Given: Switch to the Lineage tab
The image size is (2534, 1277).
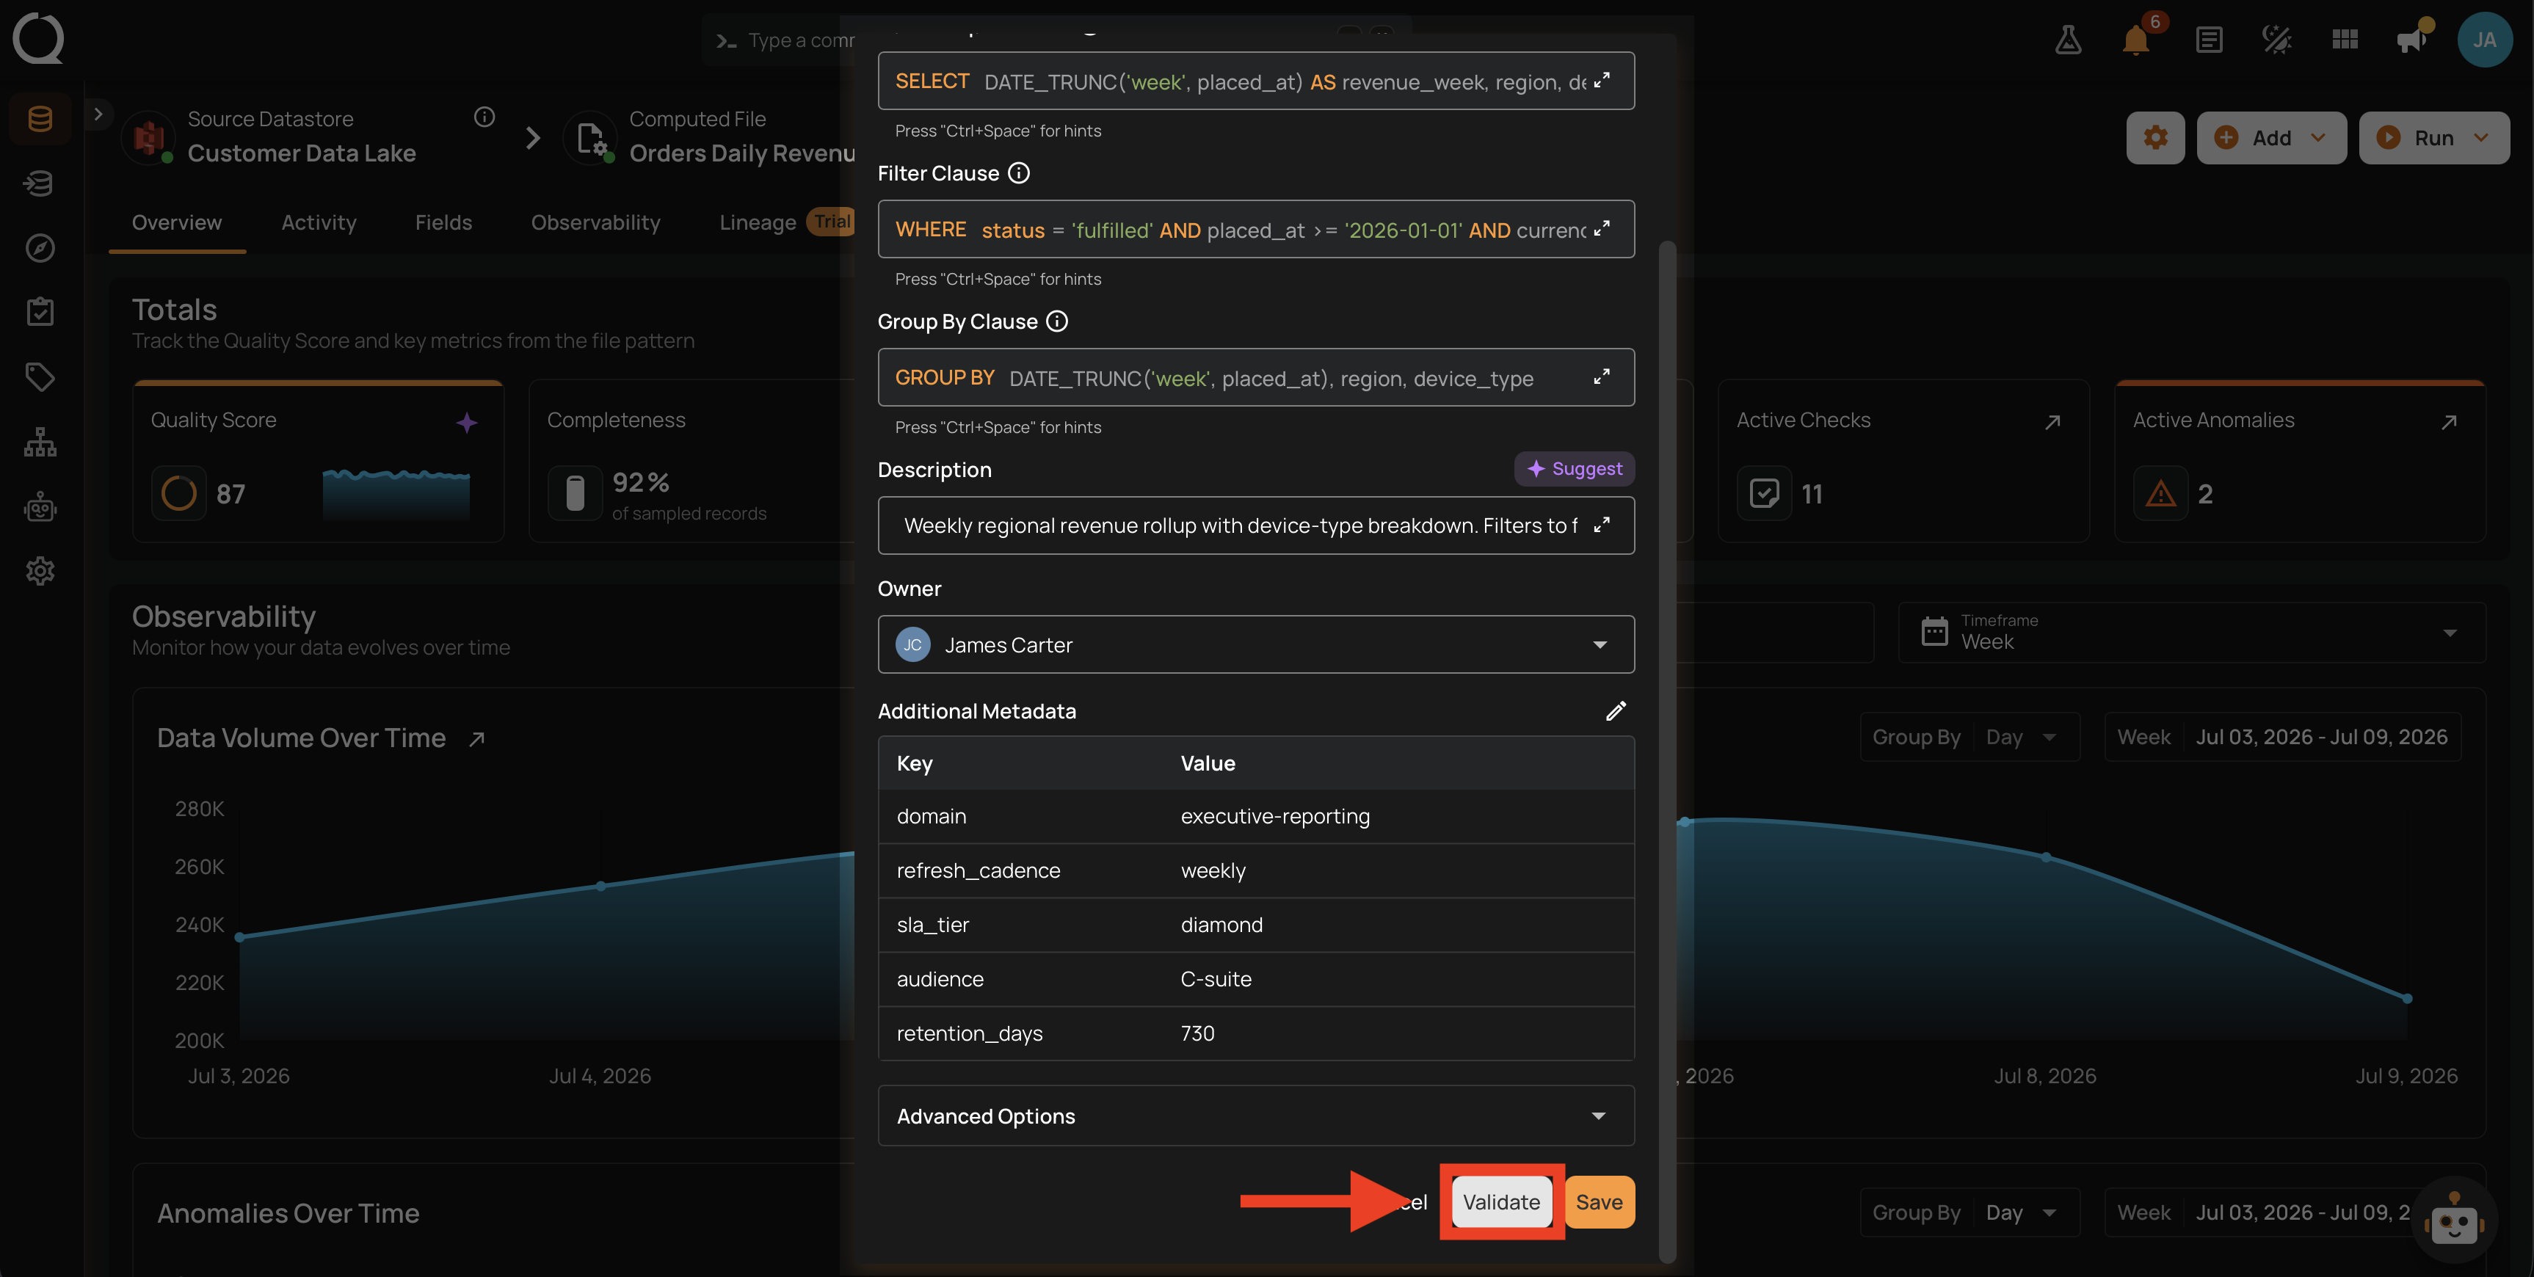Looking at the screenshot, I should [757, 222].
